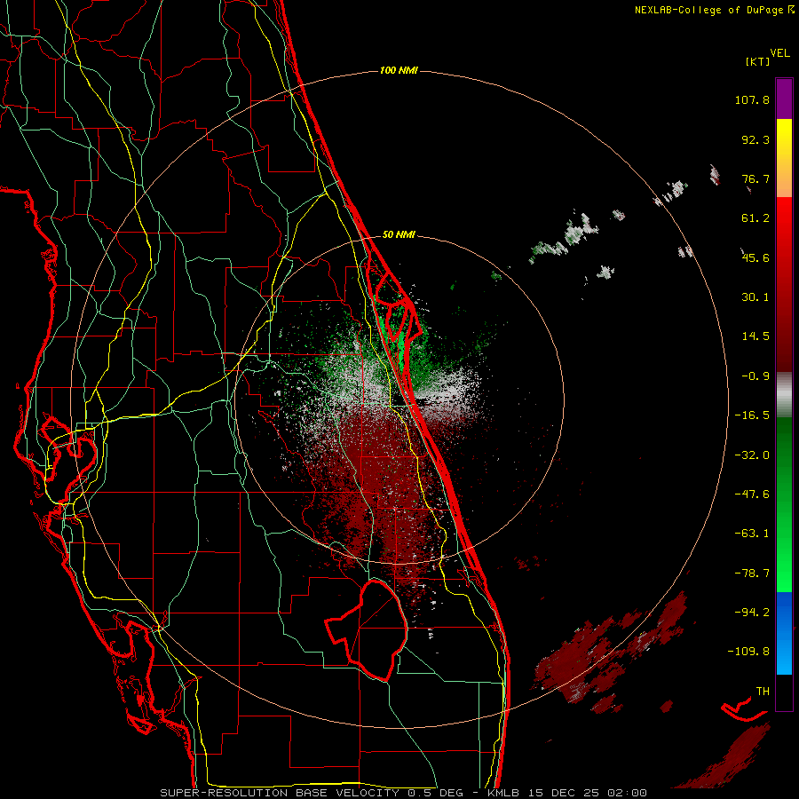The image size is (799, 799).
Task: Select the 30.1 legend value
Action: click(755, 297)
